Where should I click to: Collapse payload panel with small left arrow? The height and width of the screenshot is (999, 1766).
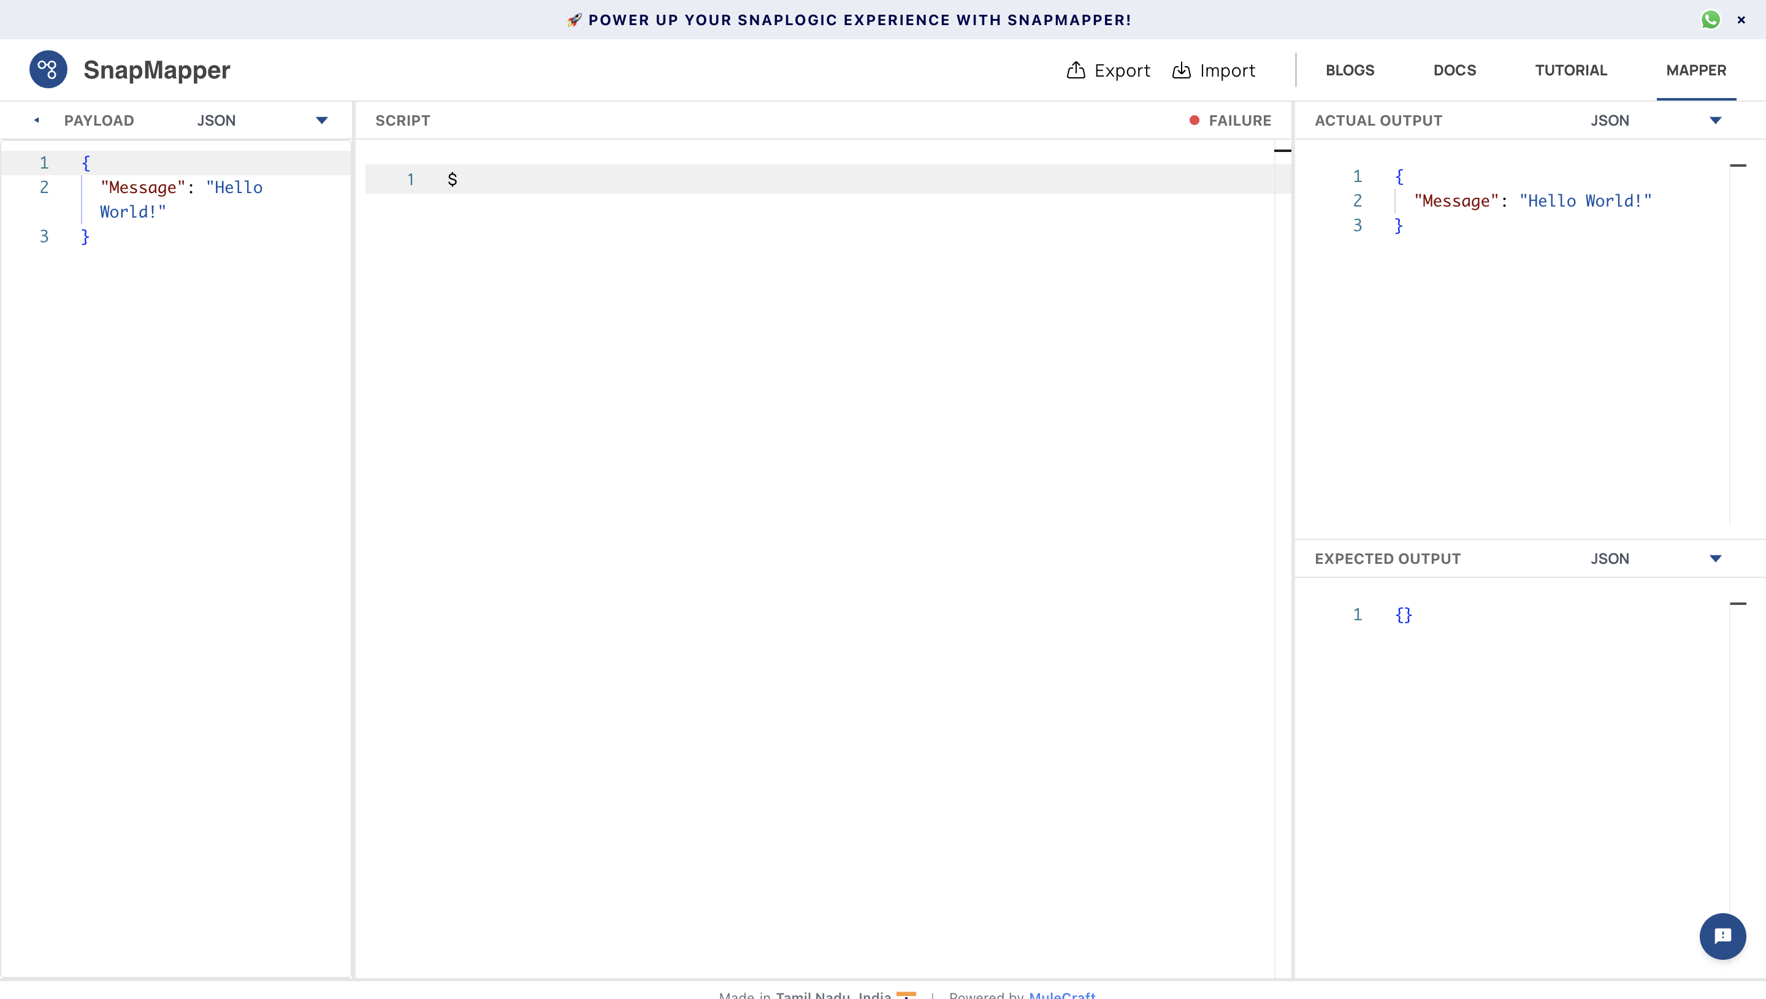[36, 120]
